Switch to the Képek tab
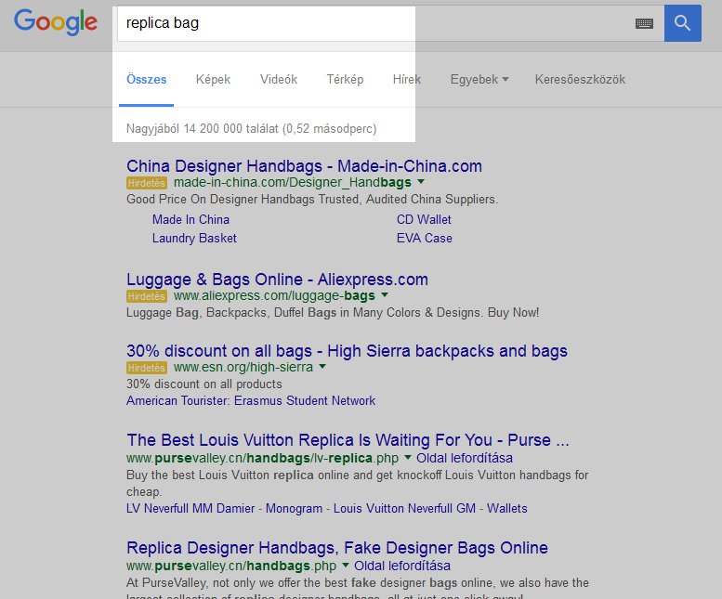Viewport: 722px width, 599px height. (213, 79)
